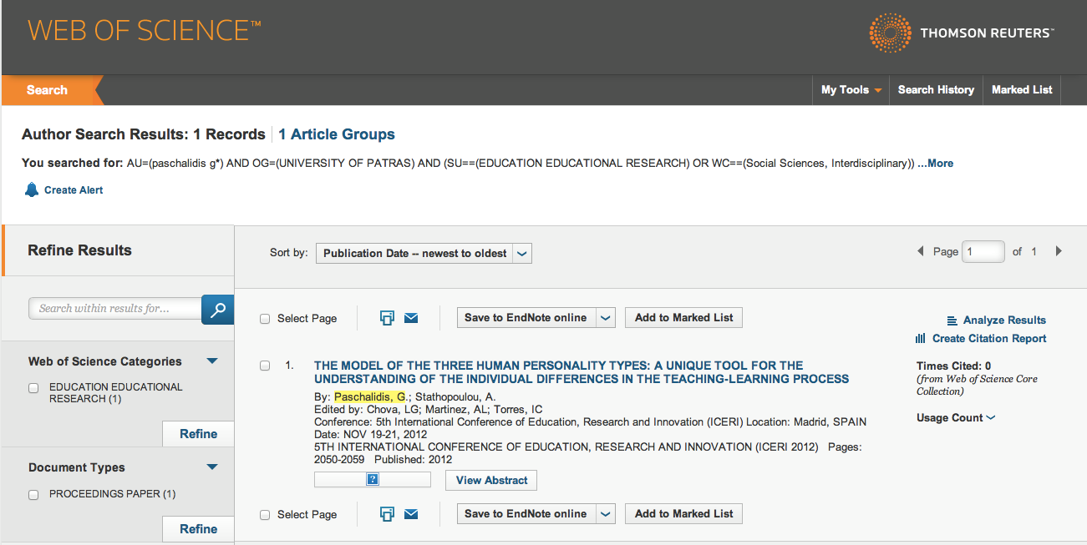1087x545 pixels.
Task: Click the Create Alert bell icon
Action: click(32, 189)
